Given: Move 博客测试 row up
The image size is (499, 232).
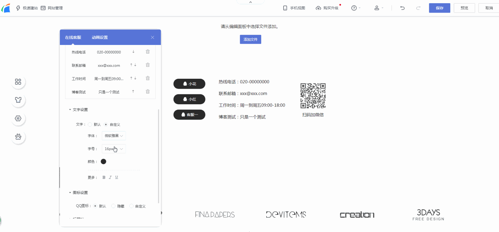Looking at the screenshot, I should pos(133,92).
